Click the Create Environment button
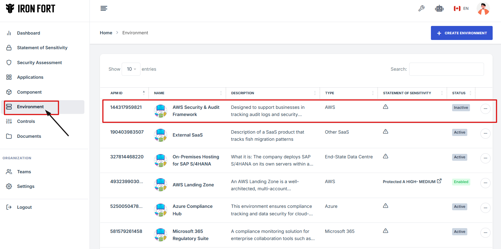 (x=461, y=33)
